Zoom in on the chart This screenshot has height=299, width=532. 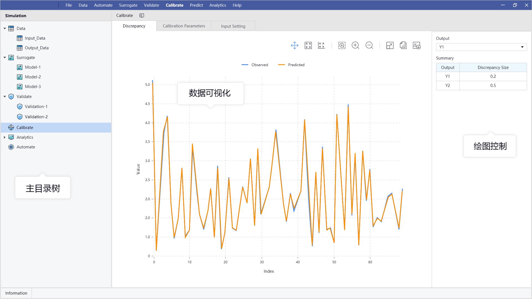355,45
